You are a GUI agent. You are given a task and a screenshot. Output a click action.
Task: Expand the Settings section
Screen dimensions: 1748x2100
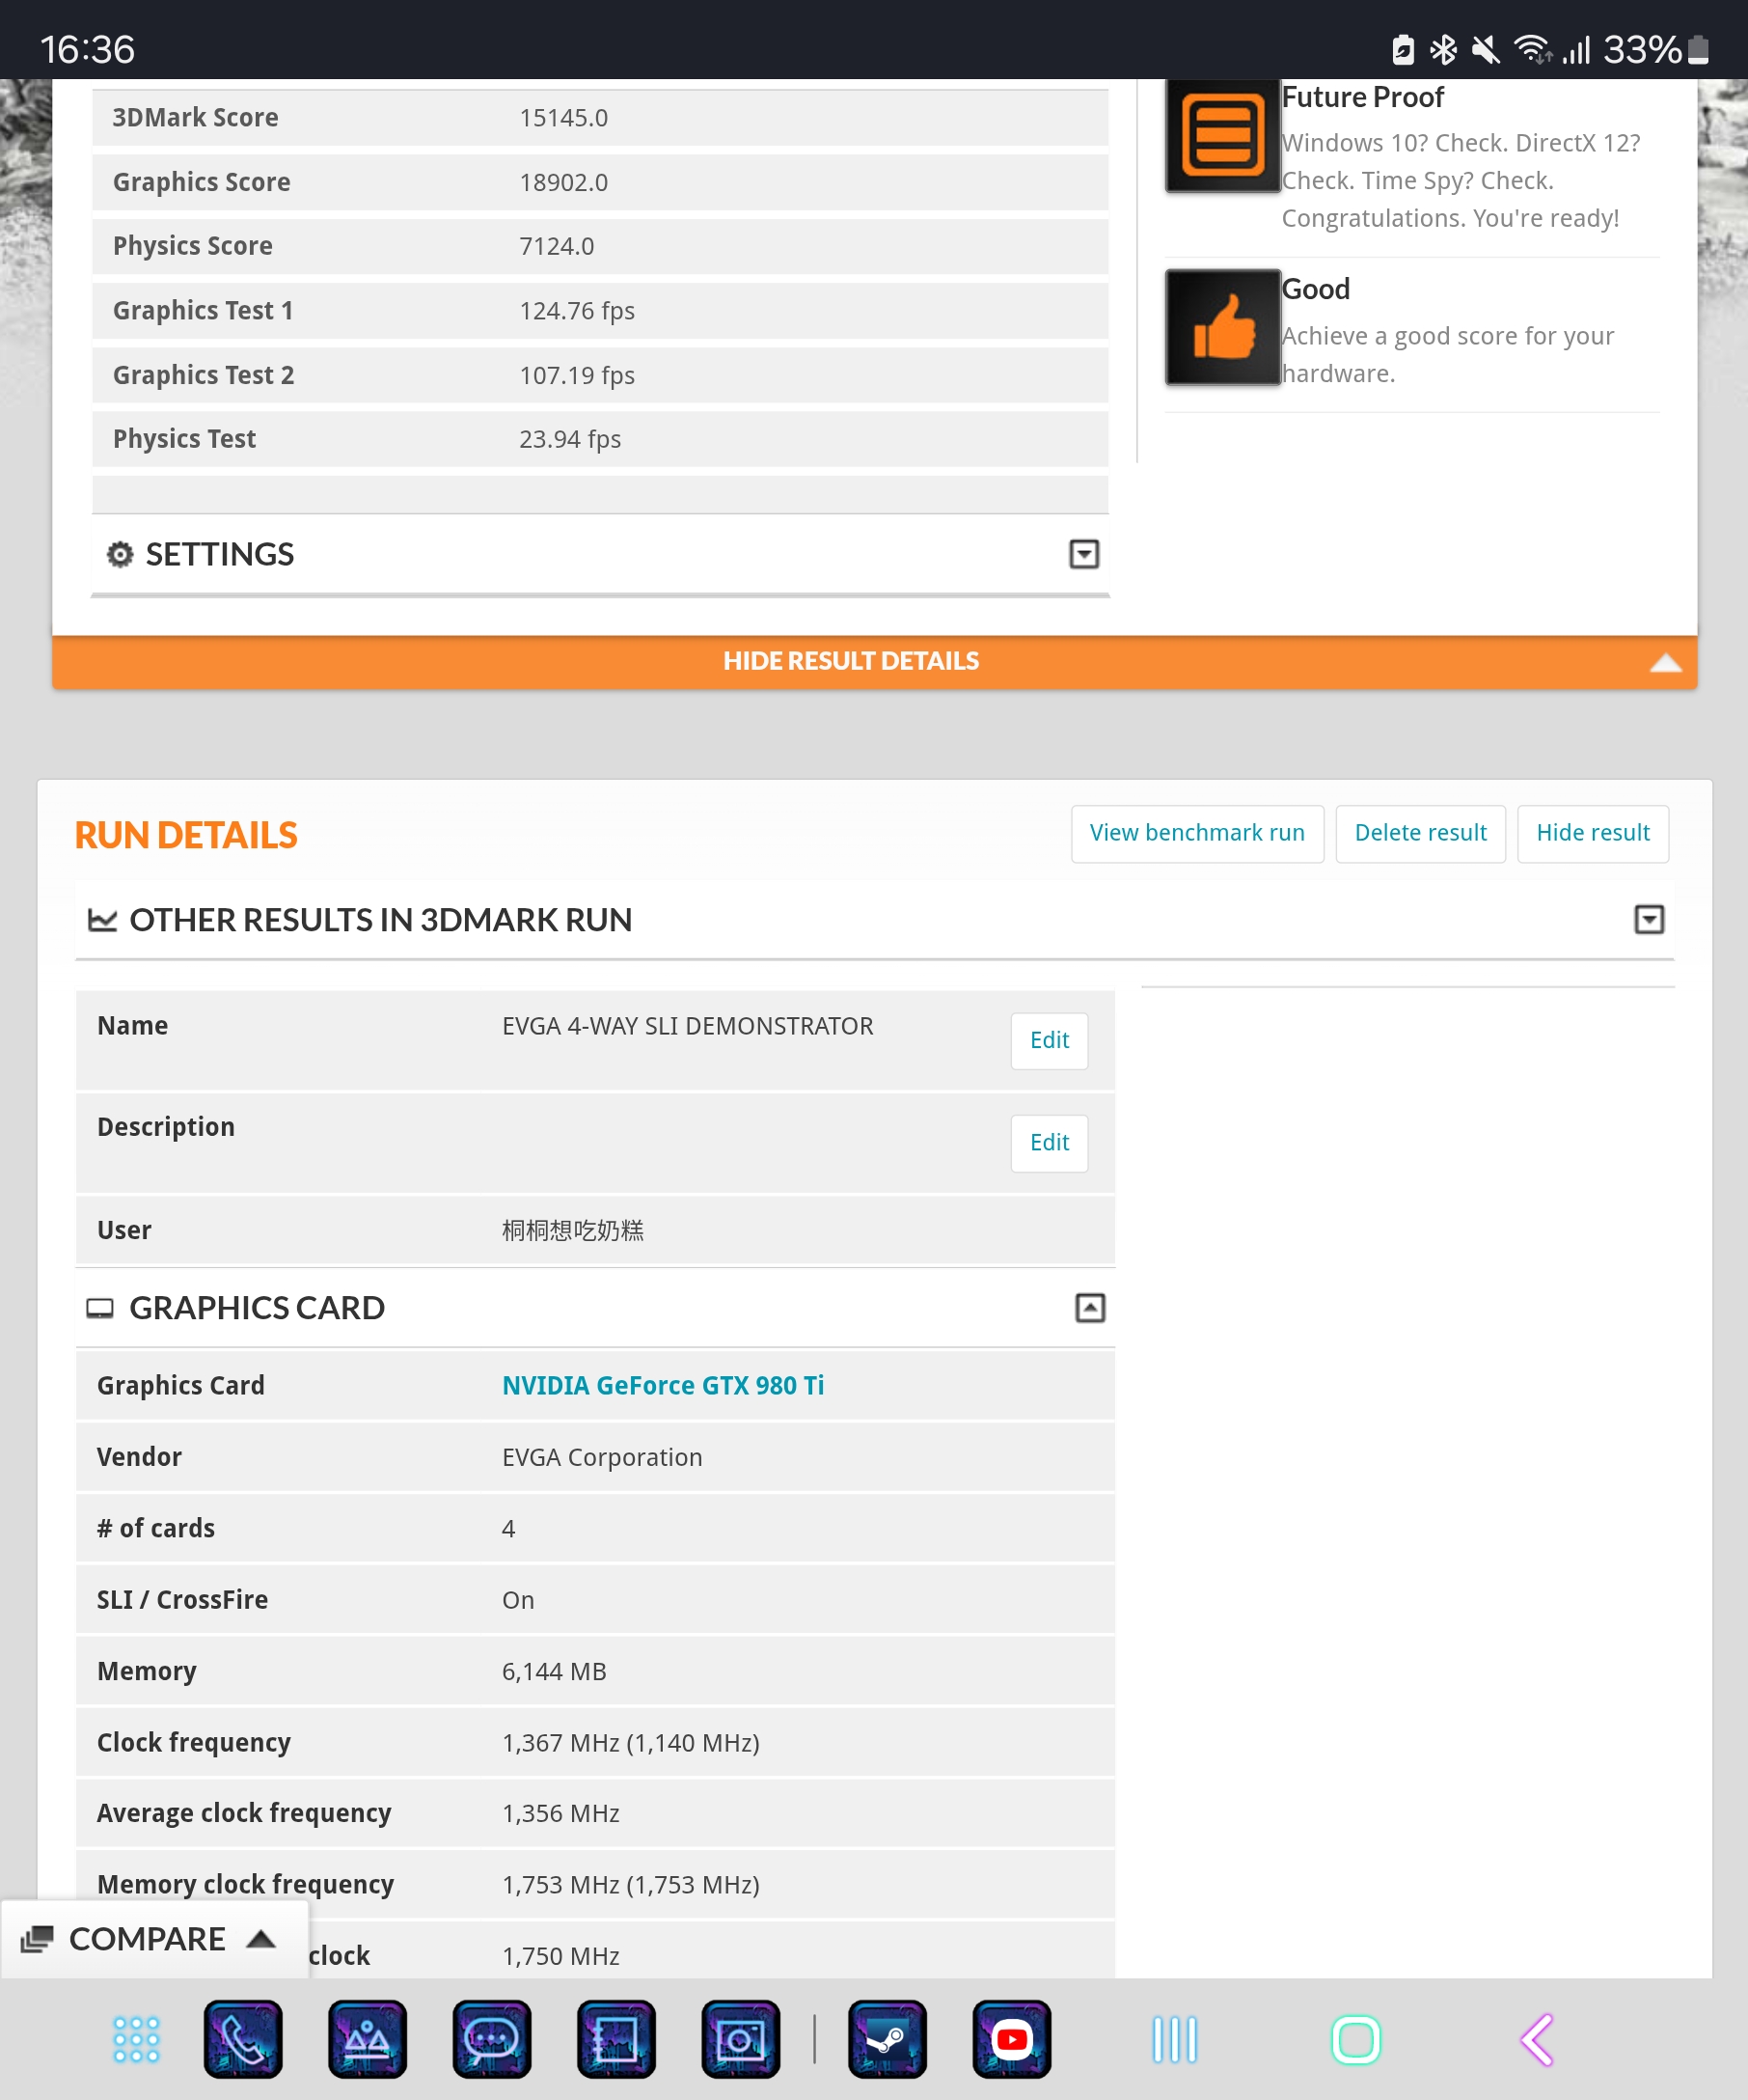coord(1083,554)
